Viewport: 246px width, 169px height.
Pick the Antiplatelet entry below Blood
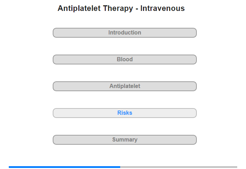[124, 86]
